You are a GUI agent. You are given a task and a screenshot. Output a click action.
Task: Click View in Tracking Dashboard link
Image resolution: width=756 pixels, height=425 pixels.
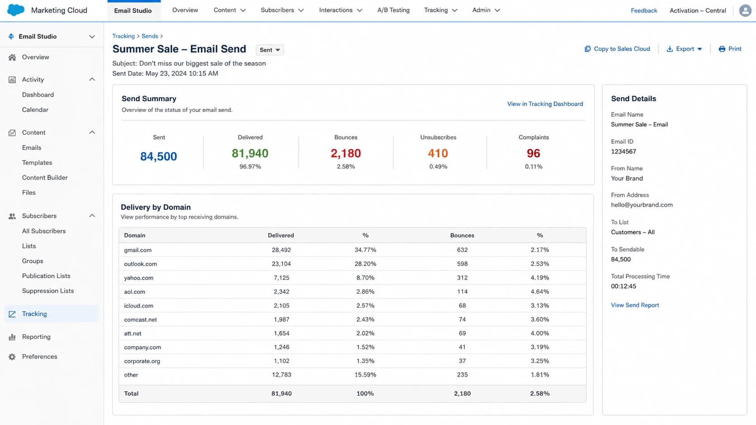[545, 104]
